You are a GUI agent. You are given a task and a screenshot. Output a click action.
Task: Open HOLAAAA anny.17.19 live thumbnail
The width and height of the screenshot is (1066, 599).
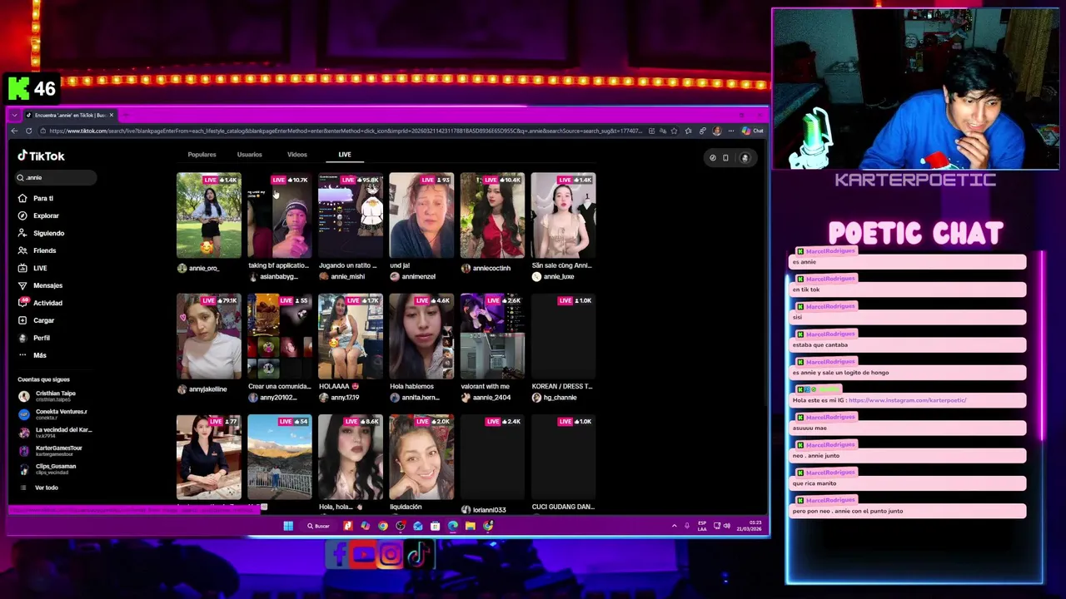coord(350,336)
